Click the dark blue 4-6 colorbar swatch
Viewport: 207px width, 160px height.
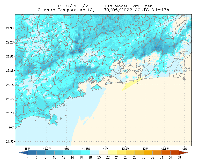(32, 153)
